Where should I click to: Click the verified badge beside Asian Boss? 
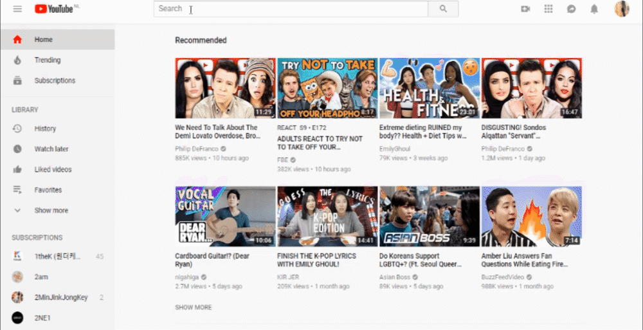pyautogui.click(x=415, y=277)
